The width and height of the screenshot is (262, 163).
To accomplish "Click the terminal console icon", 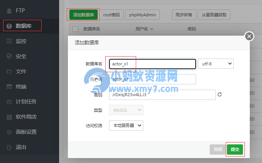I will 9,87.
